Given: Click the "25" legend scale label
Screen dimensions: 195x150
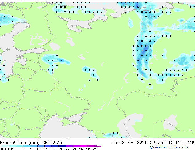Looking at the screenshot, I should tap(60, 149).
